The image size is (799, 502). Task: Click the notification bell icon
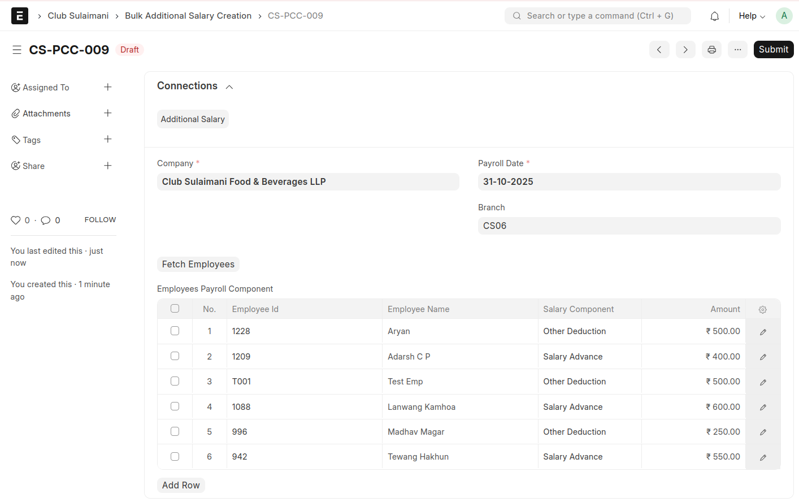pos(714,16)
